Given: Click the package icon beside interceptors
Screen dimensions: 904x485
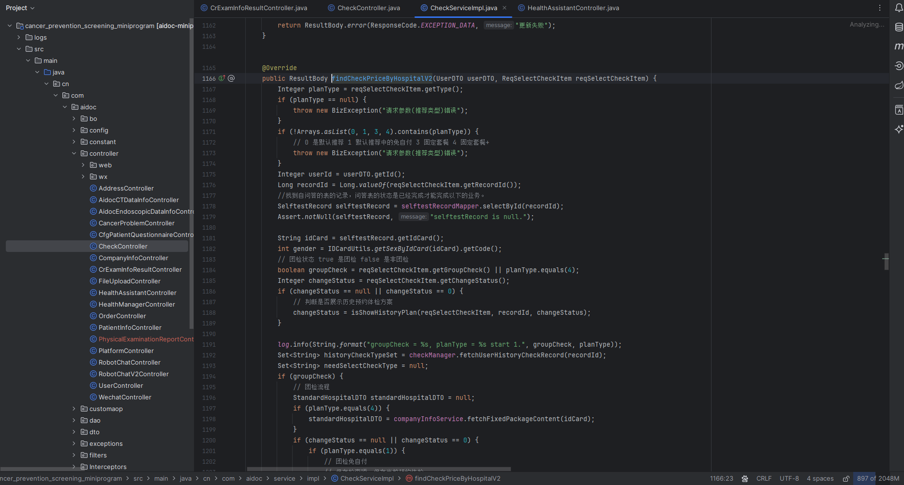Looking at the screenshot, I should tap(84, 467).
